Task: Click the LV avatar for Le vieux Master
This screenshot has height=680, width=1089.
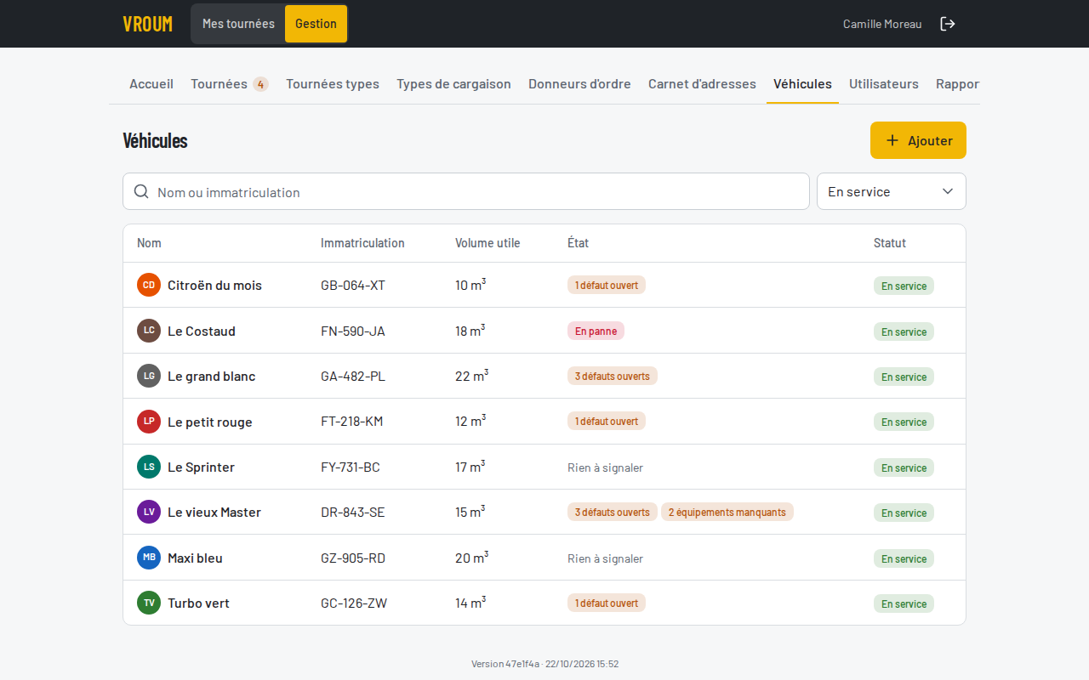Action: coord(149,512)
